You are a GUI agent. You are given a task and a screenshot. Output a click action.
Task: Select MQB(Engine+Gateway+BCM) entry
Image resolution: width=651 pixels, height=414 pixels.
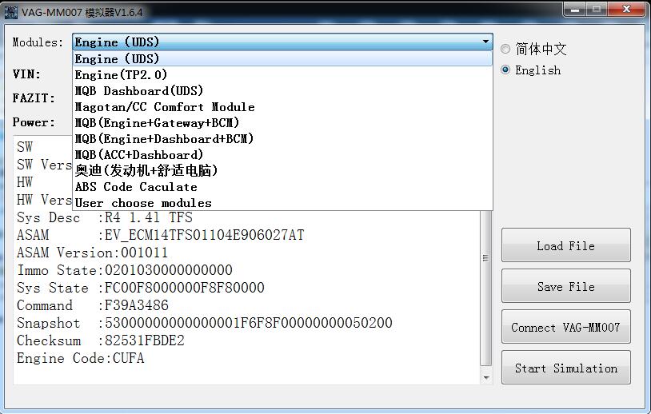[282, 123]
